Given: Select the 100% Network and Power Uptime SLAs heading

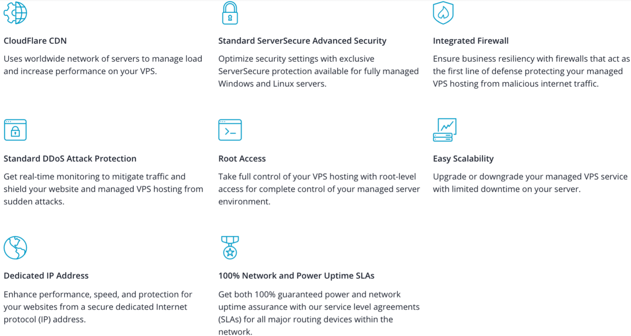Looking at the screenshot, I should [296, 275].
